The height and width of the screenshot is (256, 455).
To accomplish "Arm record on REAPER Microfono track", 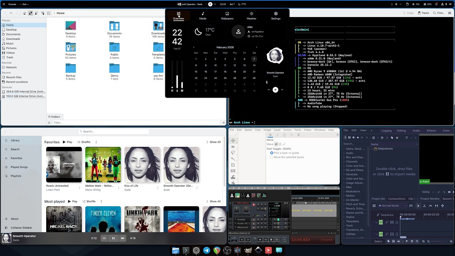I will click(x=254, y=205).
